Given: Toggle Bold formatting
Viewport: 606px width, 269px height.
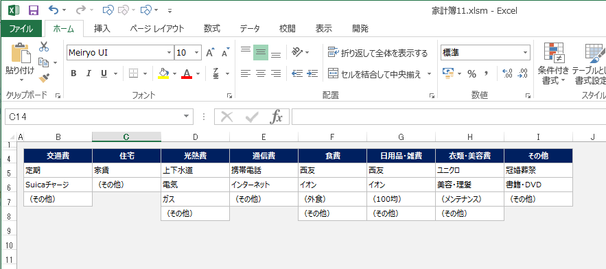Looking at the screenshot, I should tap(73, 73).
